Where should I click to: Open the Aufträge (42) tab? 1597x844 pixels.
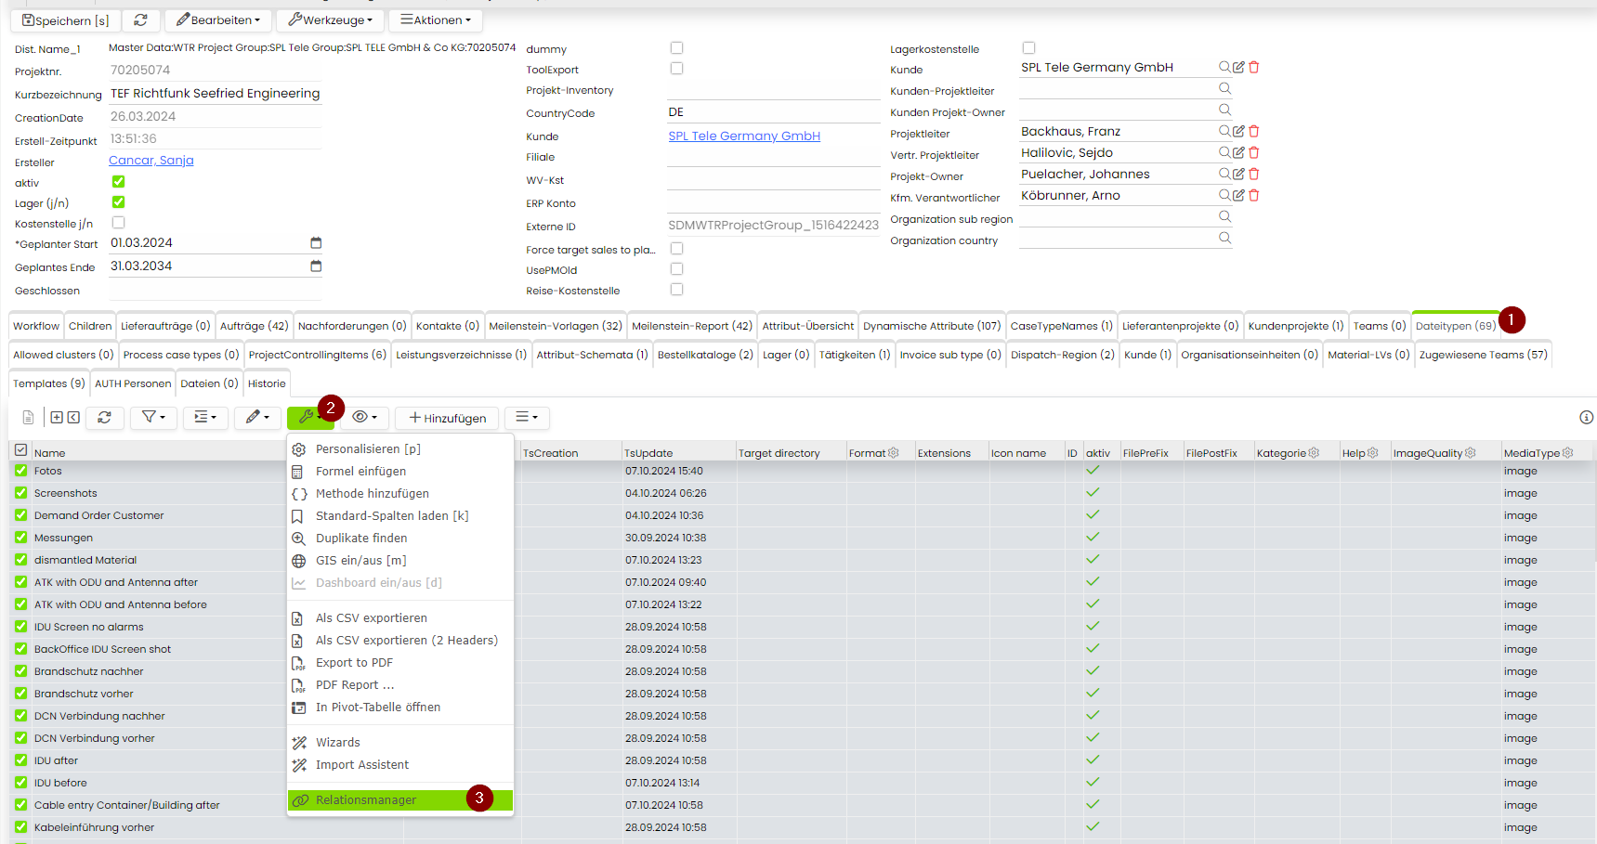tap(254, 326)
